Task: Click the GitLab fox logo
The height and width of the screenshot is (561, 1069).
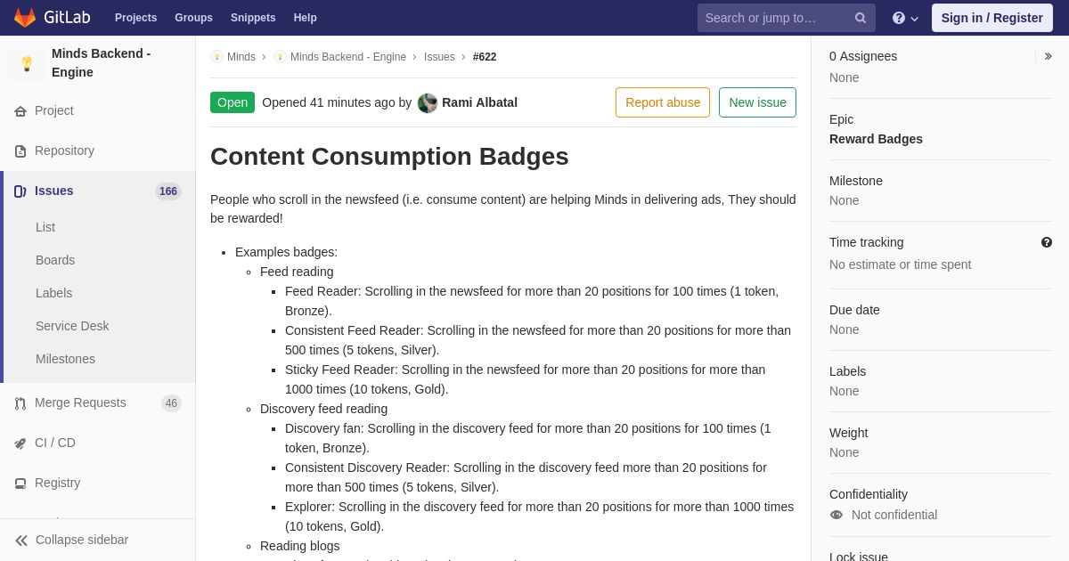Action: click(25, 18)
